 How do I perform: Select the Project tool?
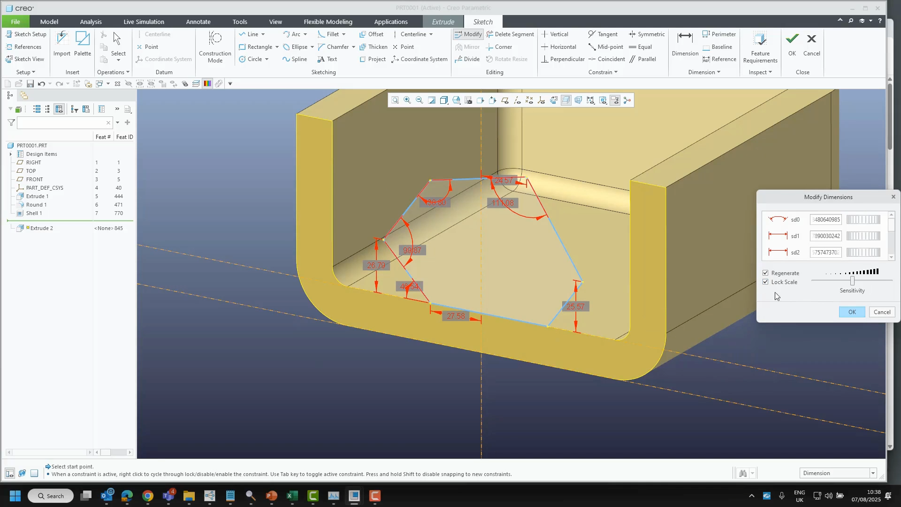tap(373, 59)
